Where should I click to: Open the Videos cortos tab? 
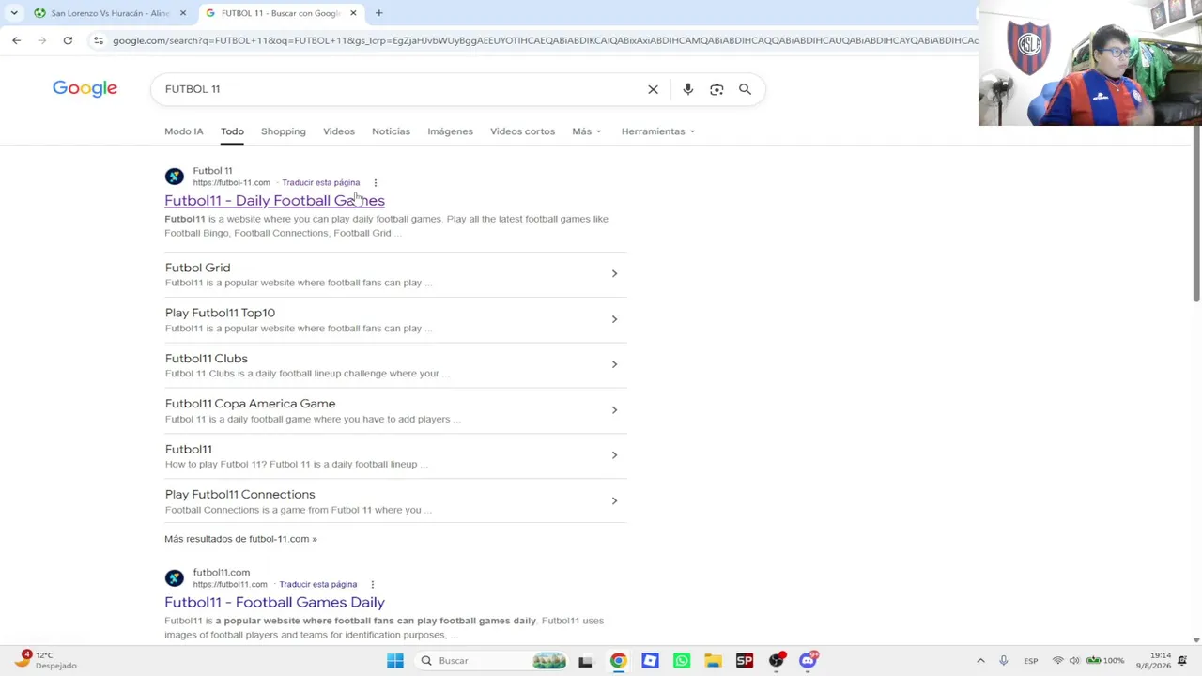[522, 131]
